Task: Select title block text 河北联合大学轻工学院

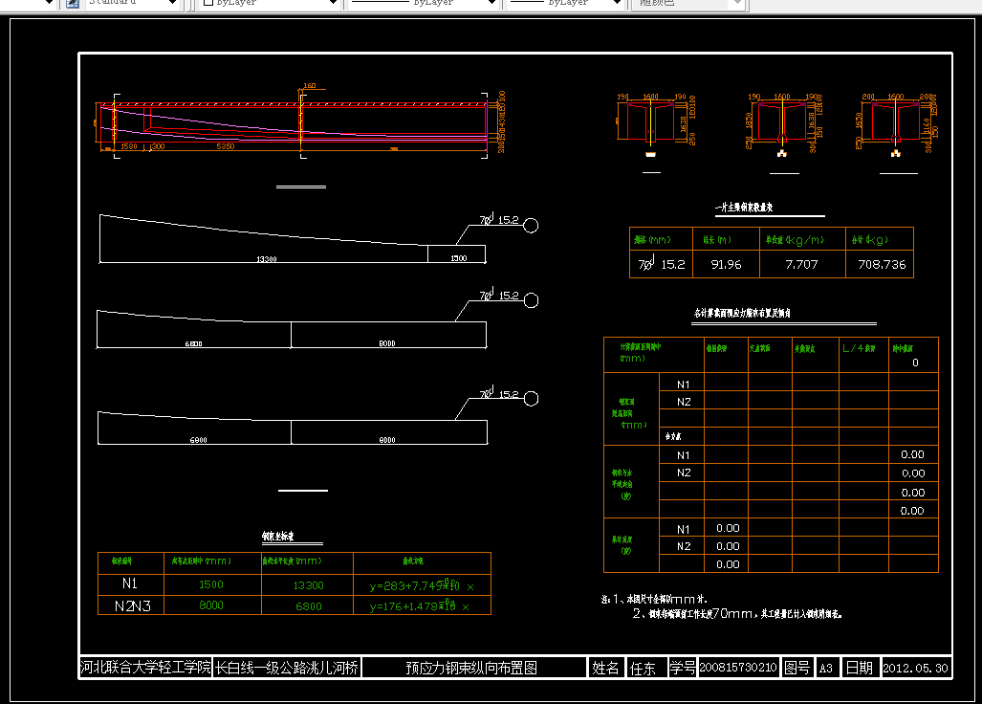Action: click(145, 667)
